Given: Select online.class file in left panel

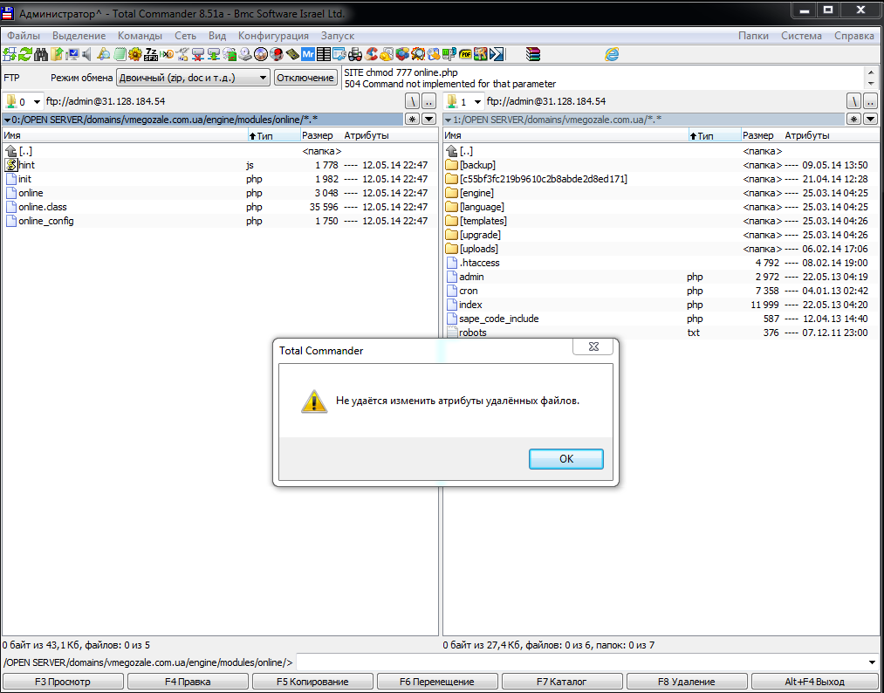Looking at the screenshot, I should click(x=42, y=207).
